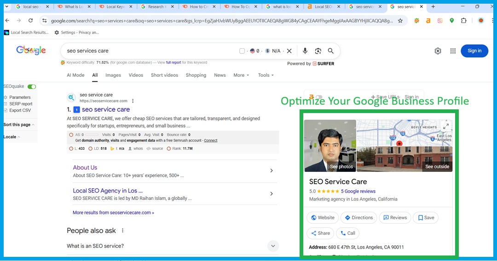Image resolution: width=497 pixels, height=261 pixels.
Task: Open Google quick settings gear
Action: (438, 51)
